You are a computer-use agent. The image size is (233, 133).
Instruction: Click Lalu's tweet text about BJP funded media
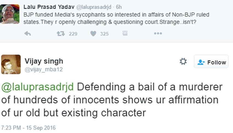115,18
